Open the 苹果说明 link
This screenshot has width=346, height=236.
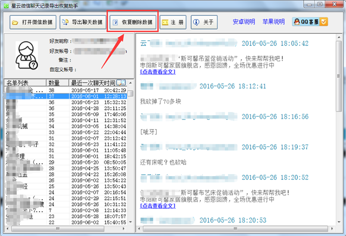[x=273, y=22]
